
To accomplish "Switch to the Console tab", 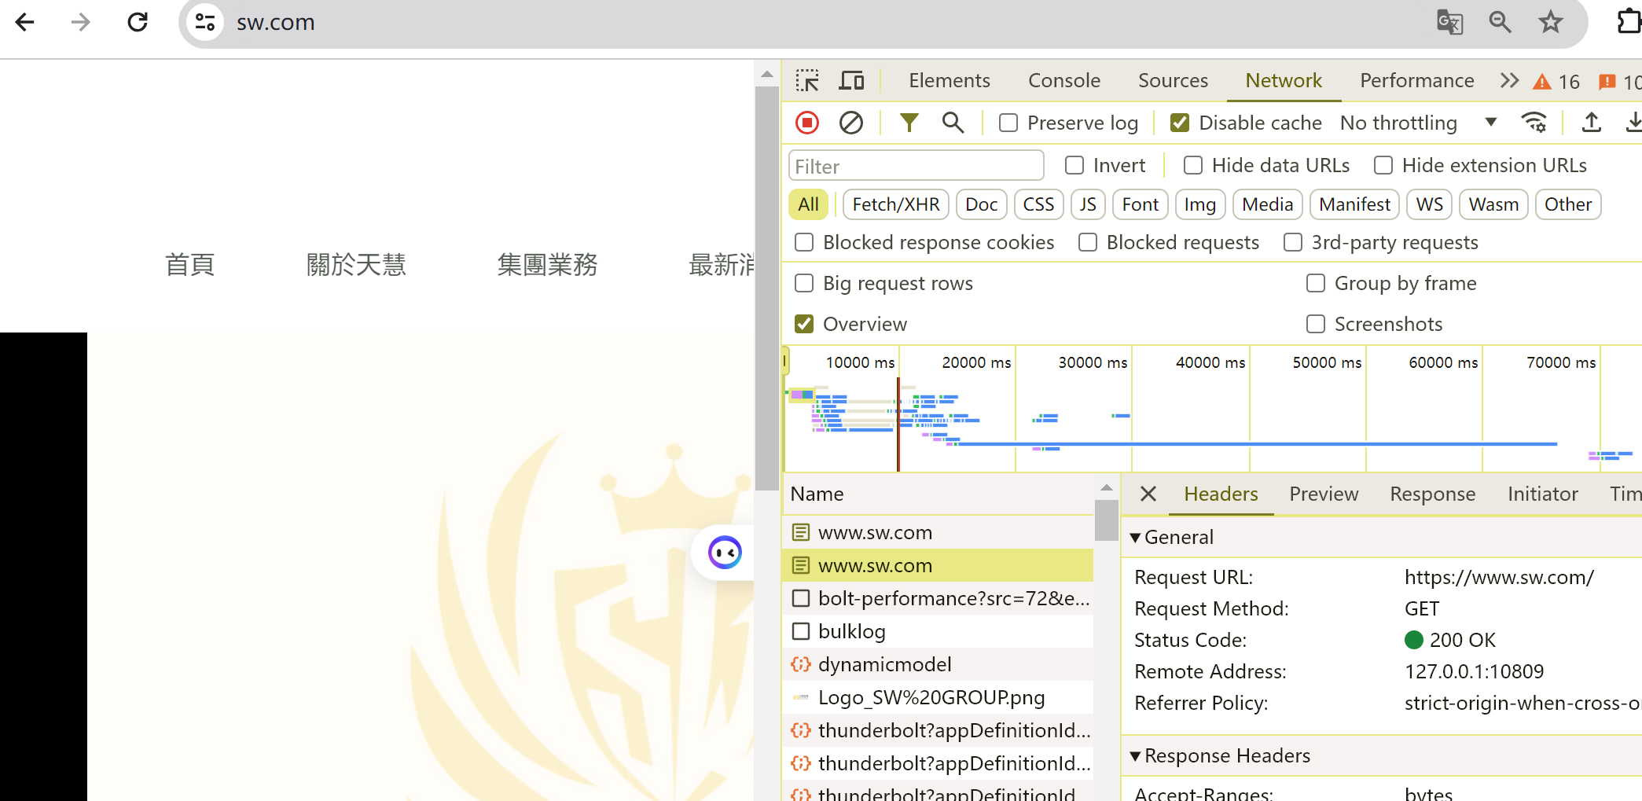I will [x=1063, y=81].
